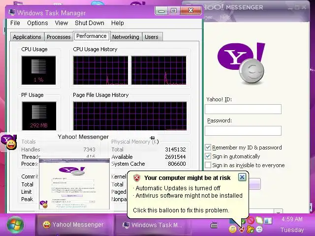Open the View menu in Task Manager
Viewport: 315px width, 236px height.
click(62, 23)
